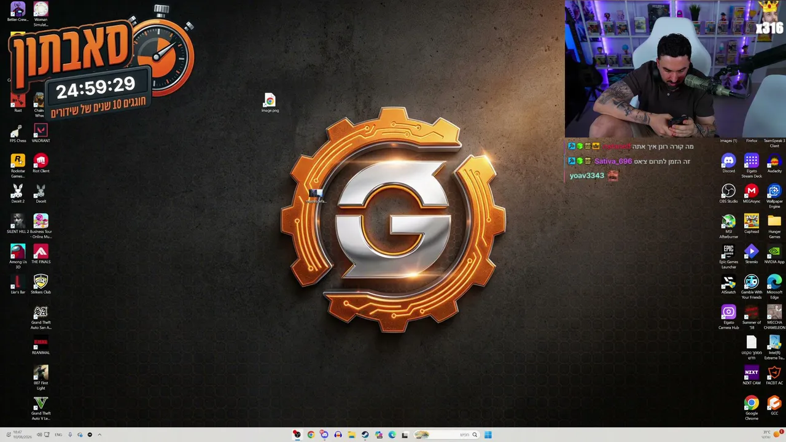786x442 pixels.
Task: Select the REANIMAL desktop shortcut
Action: click(x=41, y=345)
